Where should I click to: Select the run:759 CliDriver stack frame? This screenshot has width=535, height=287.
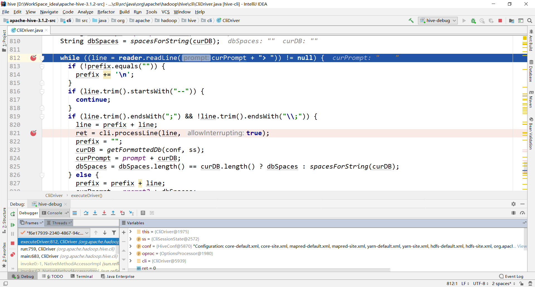[69, 249]
